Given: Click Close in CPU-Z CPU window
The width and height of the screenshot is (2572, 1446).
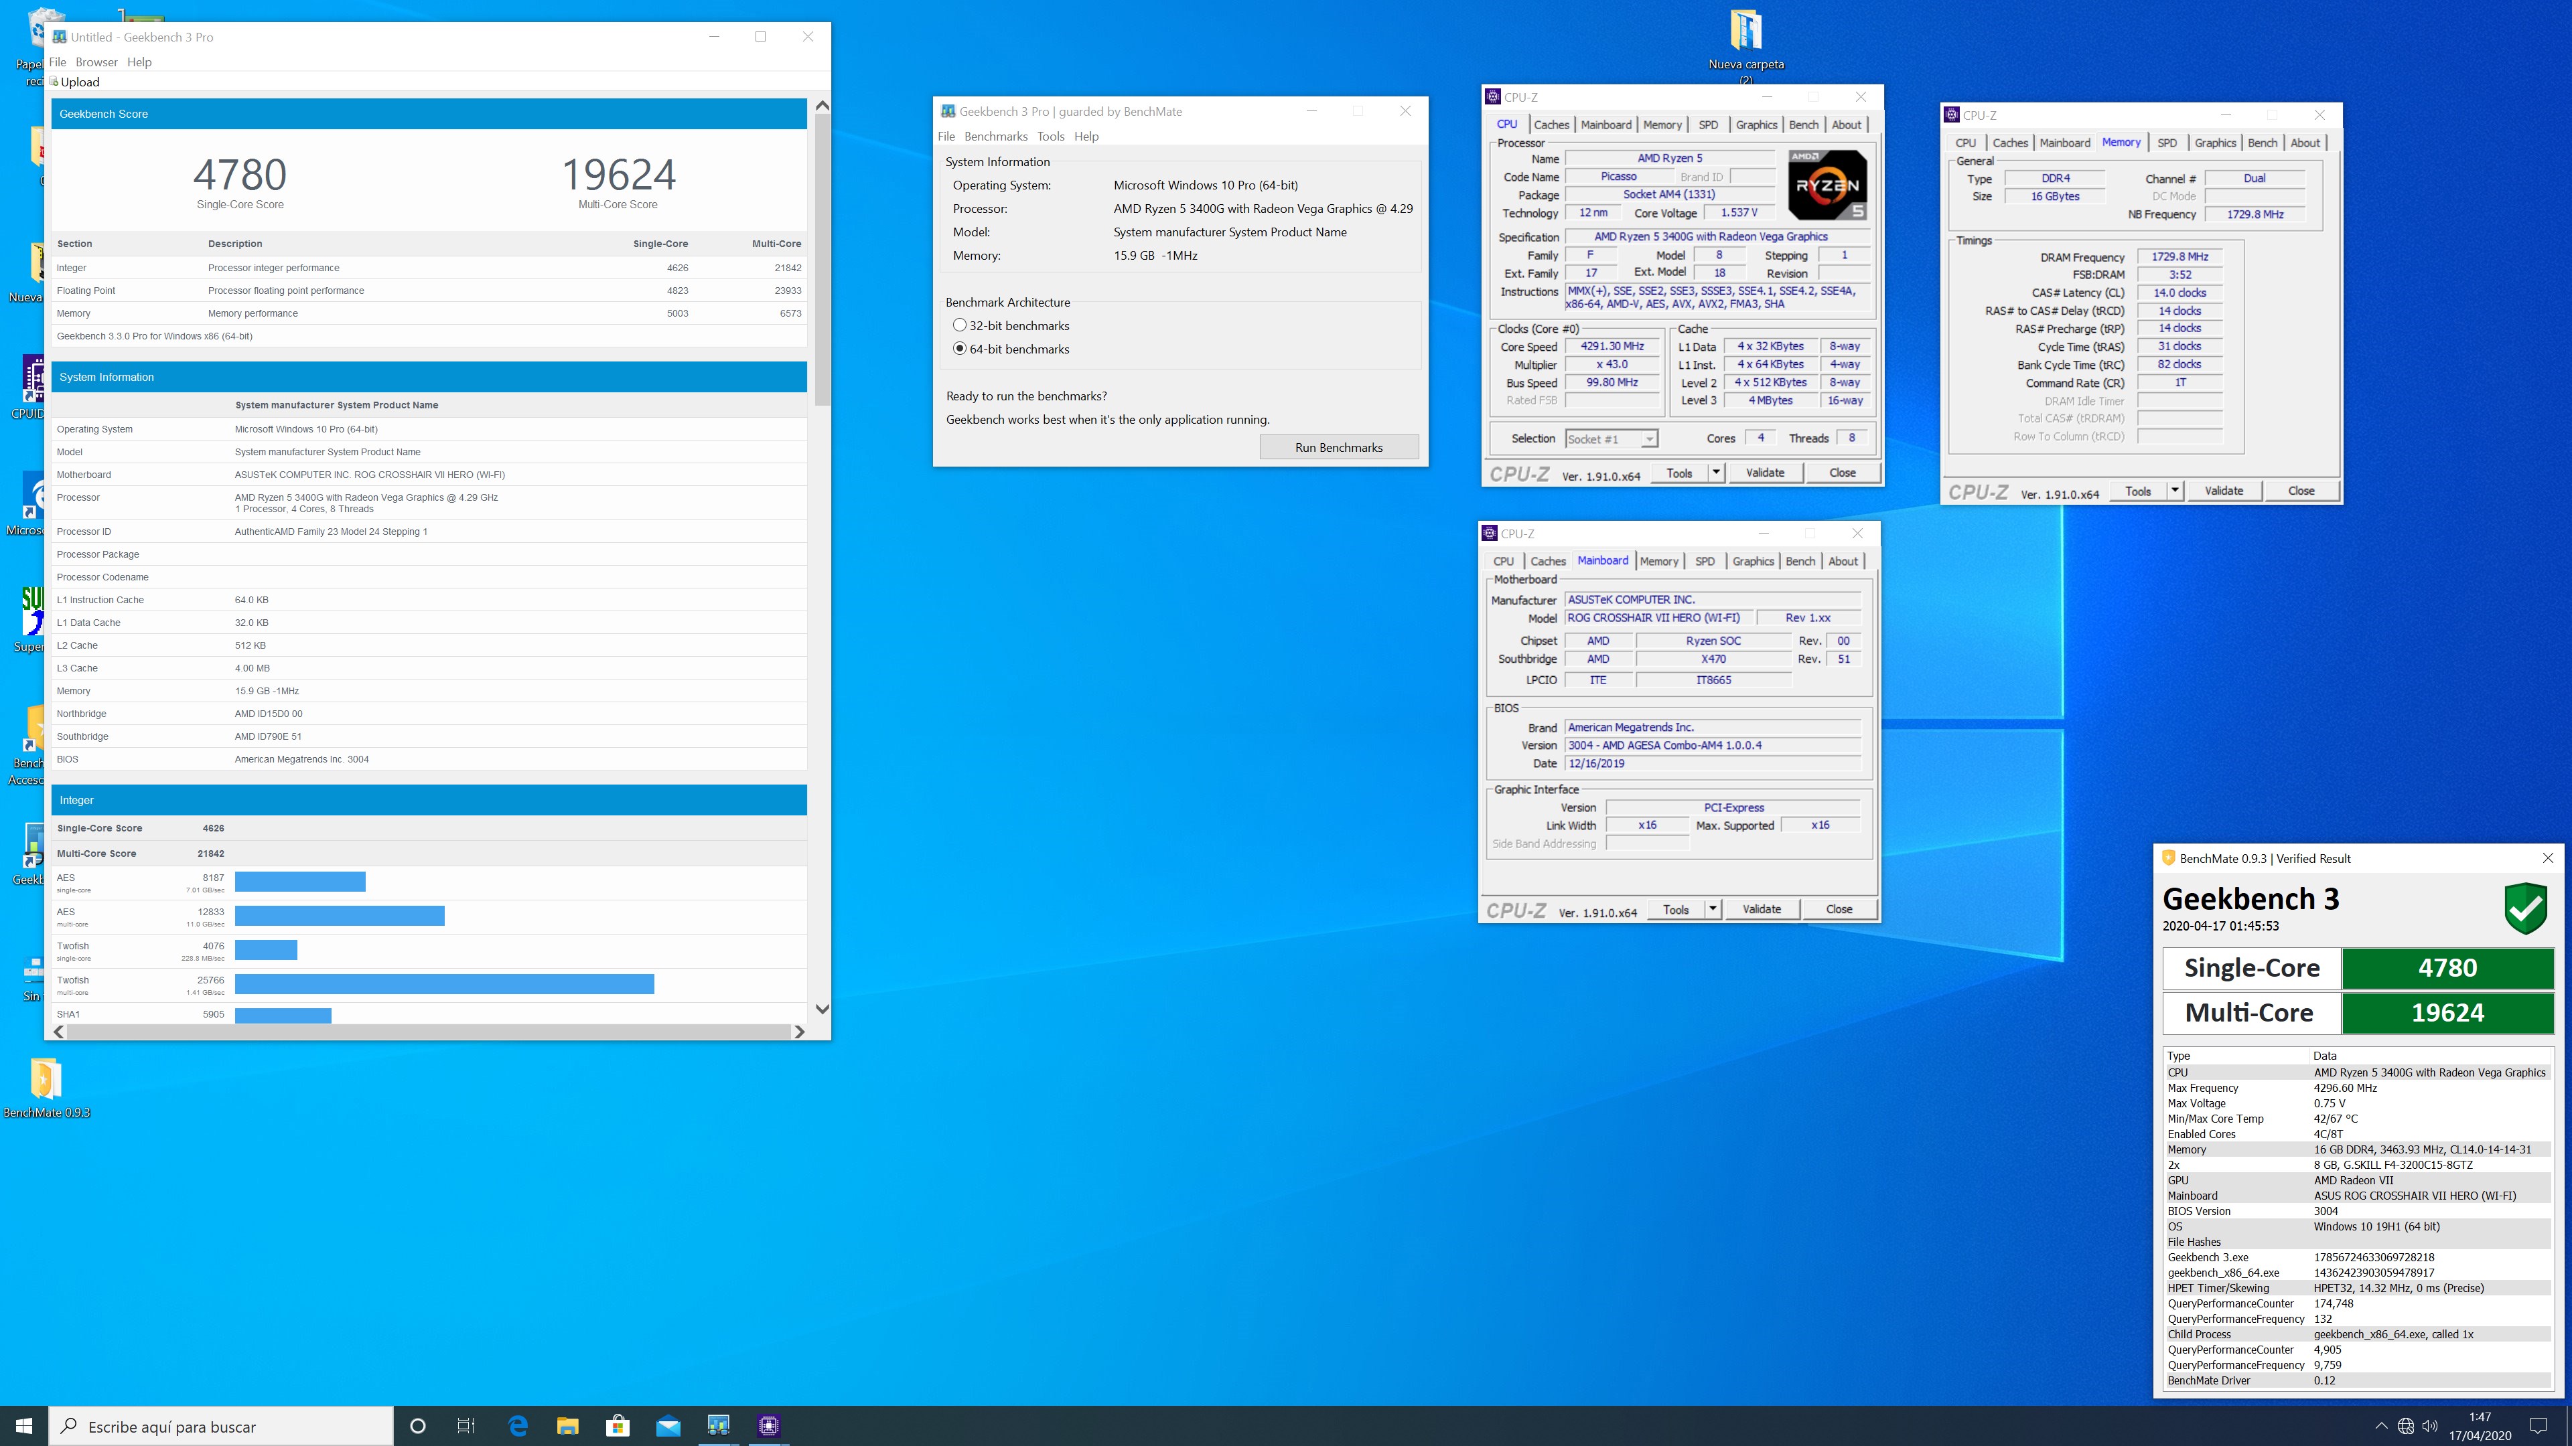Looking at the screenshot, I should pyautogui.click(x=1842, y=472).
